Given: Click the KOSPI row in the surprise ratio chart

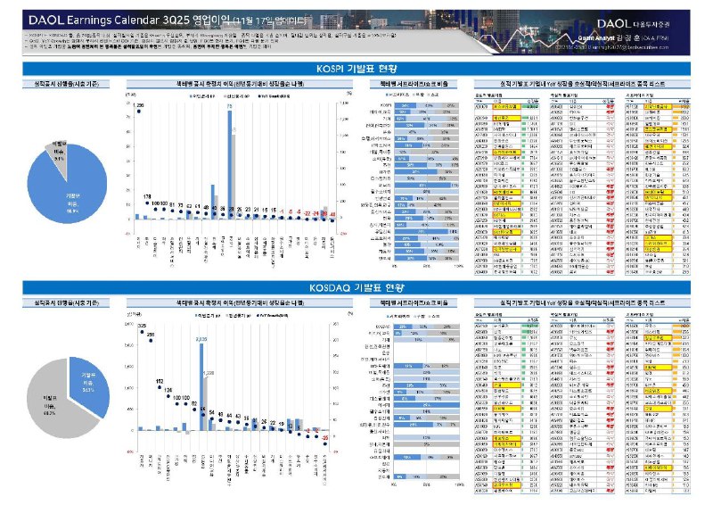Looking at the screenshot, I should [x=426, y=104].
